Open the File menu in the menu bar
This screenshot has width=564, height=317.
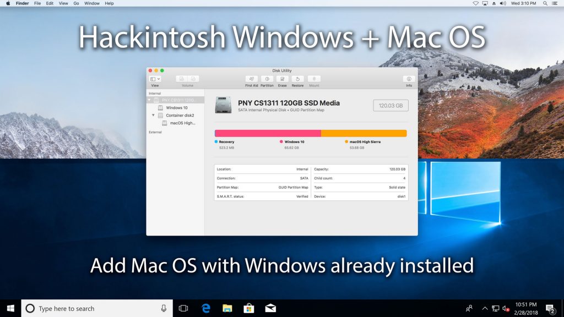(37, 3)
